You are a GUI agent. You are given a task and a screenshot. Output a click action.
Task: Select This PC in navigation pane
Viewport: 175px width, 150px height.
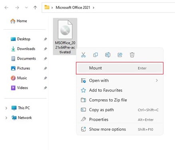pyautogui.click(x=21, y=108)
